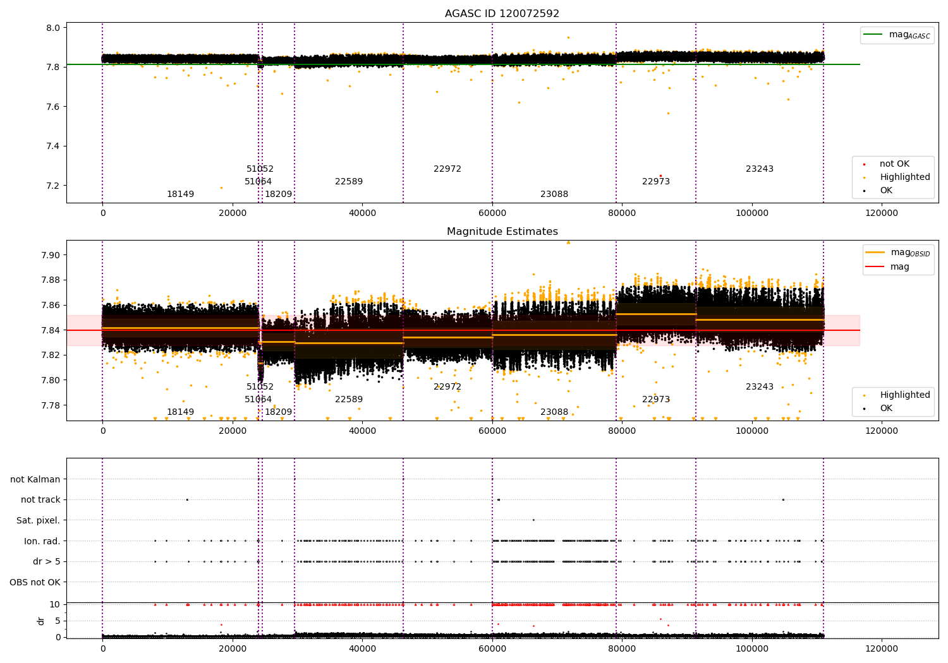Screen dimensions: 948x663
Task: Click the 100000 x-axis tick of the middle plot
Action: click(x=752, y=431)
